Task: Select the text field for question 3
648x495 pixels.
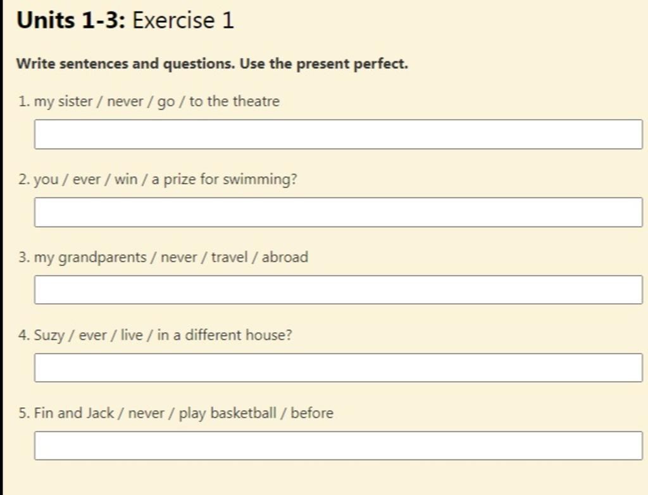Action: tap(339, 290)
